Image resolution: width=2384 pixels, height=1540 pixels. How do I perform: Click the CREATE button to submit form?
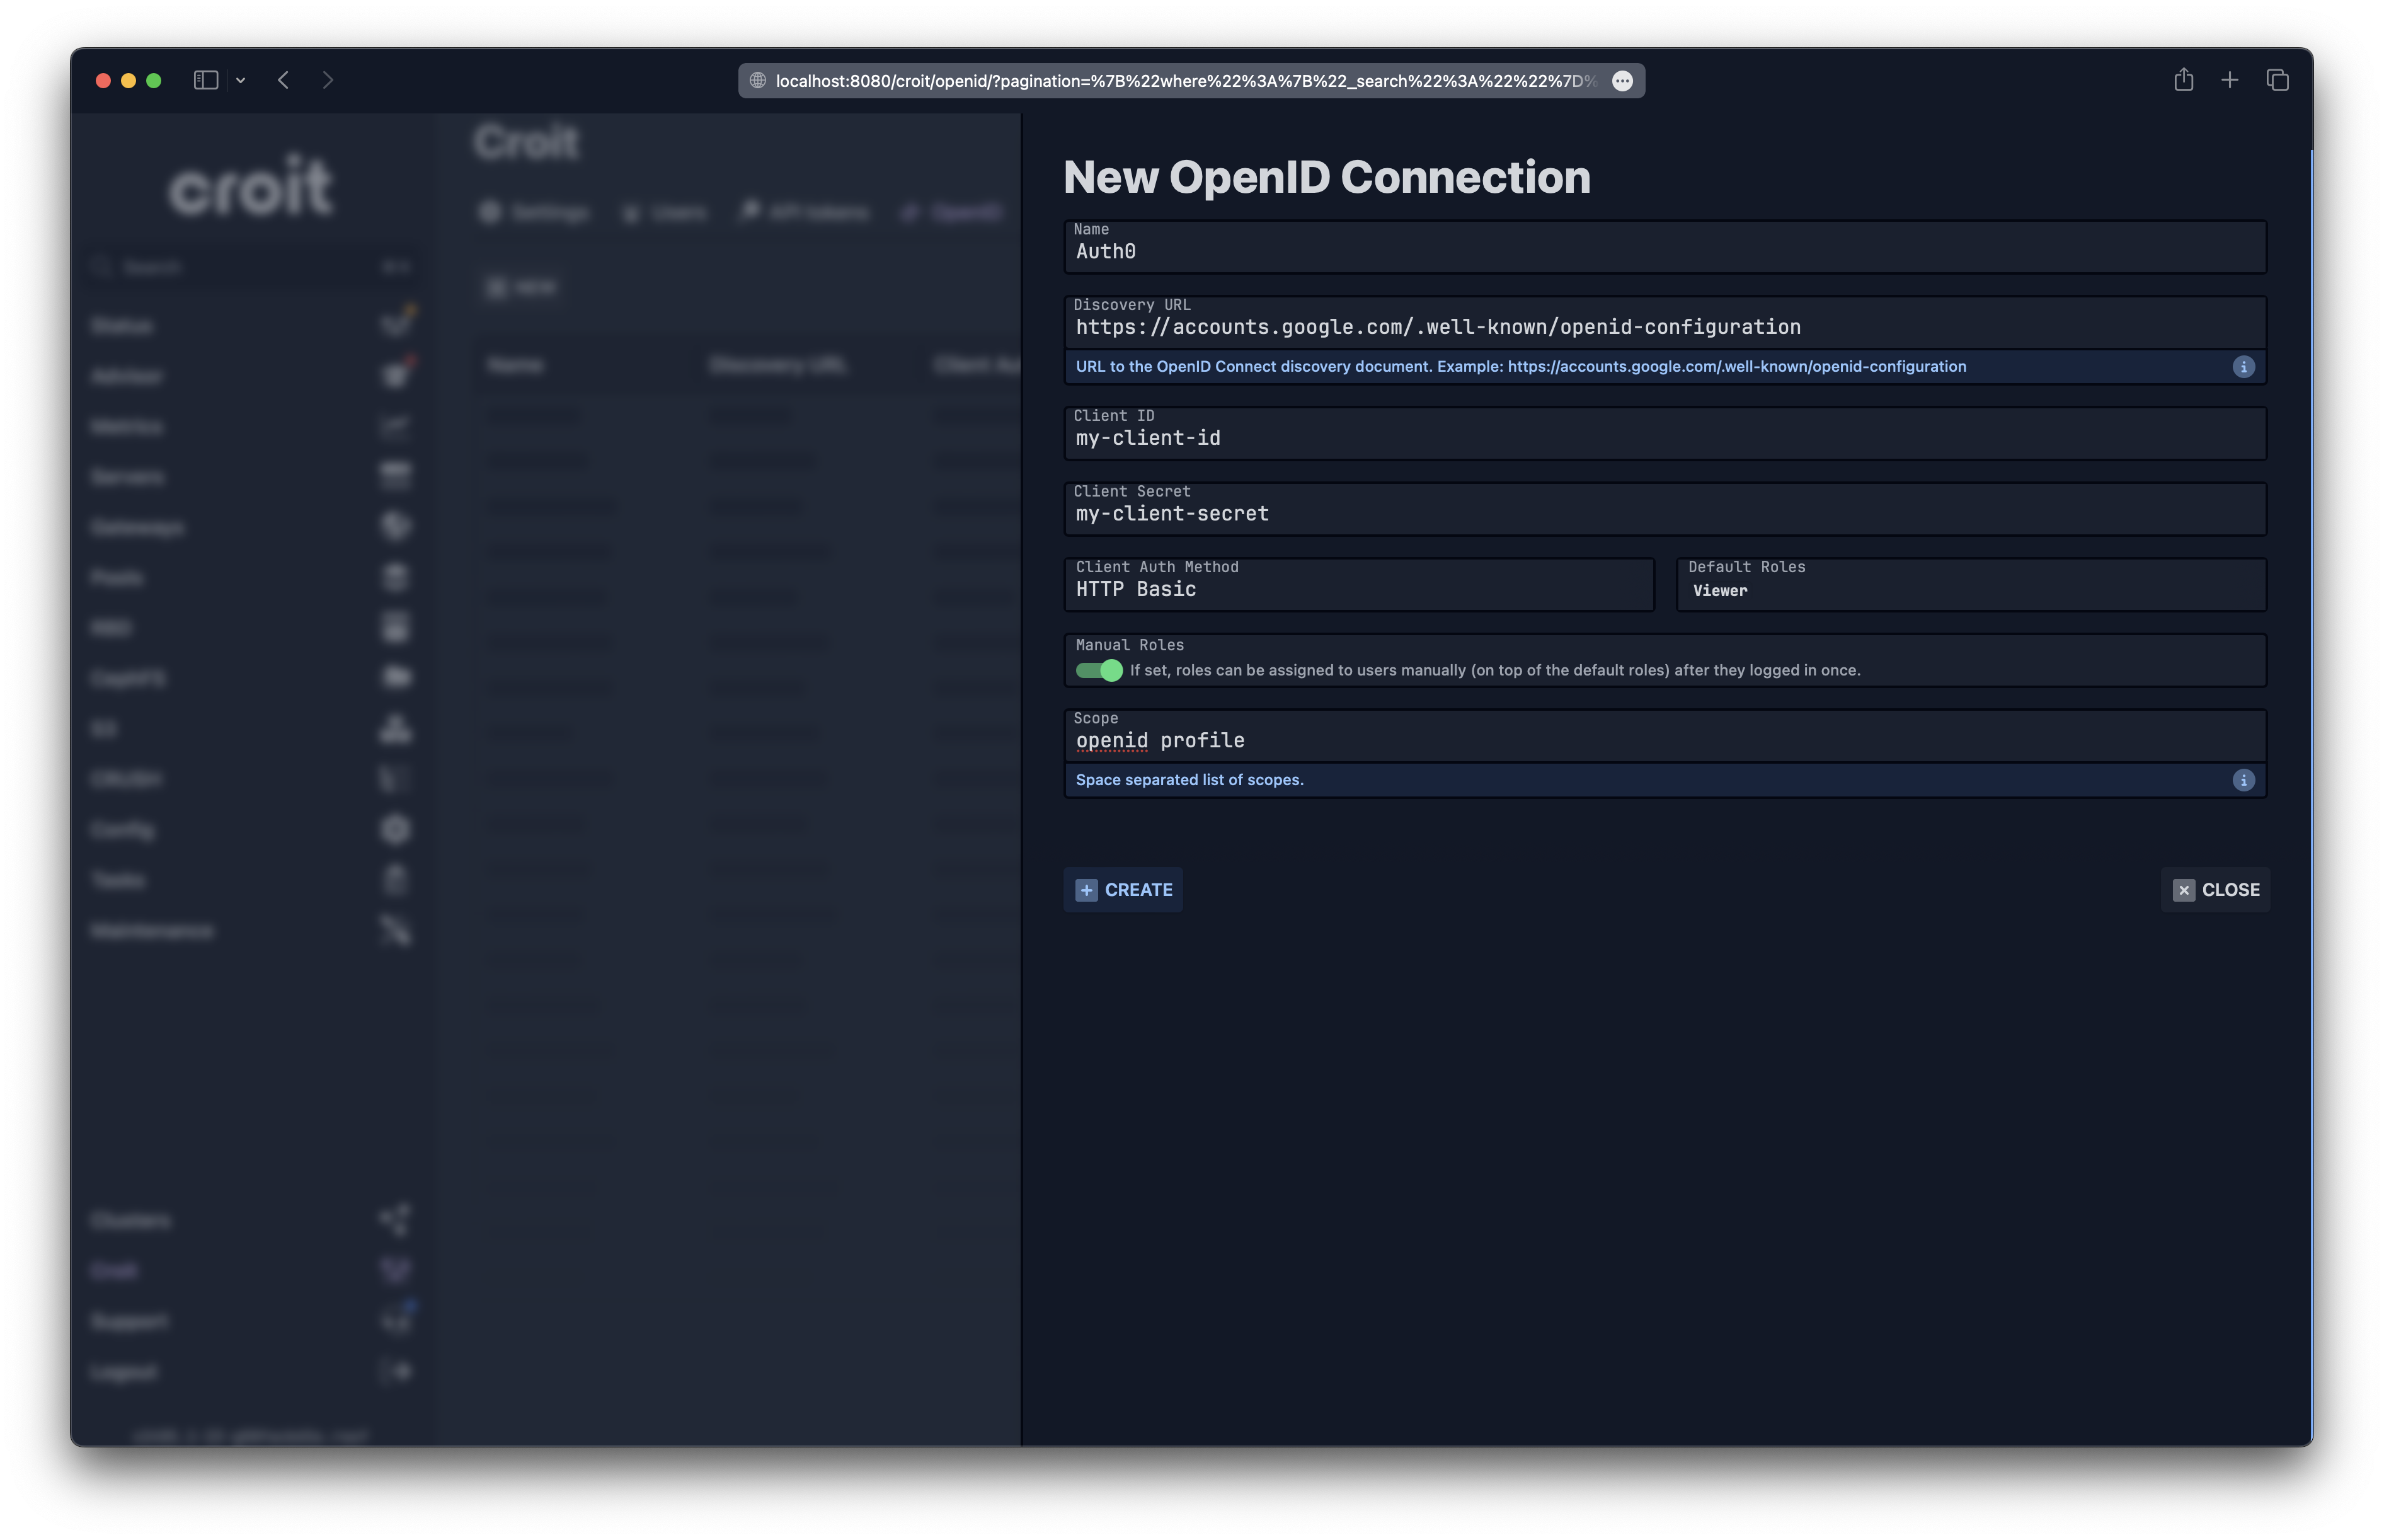pos(1126,890)
